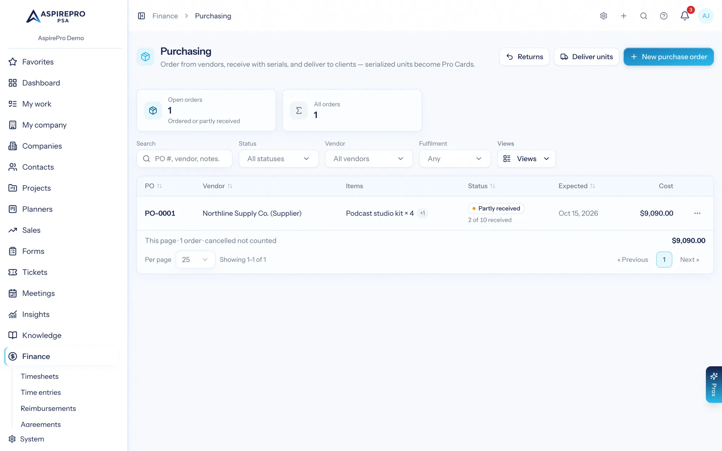Click Next pagination link
This screenshot has width=722, height=451.
click(690, 260)
